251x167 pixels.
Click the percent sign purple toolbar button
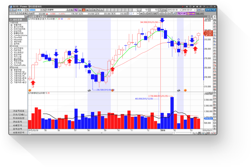pos(76,10)
